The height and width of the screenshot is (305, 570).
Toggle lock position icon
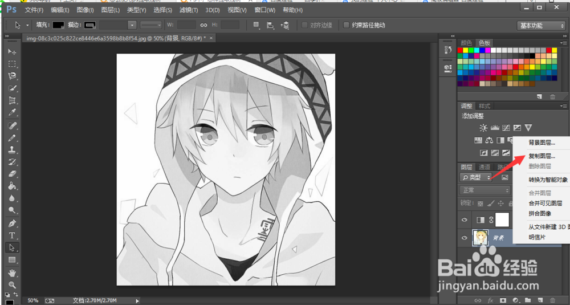coord(500,204)
